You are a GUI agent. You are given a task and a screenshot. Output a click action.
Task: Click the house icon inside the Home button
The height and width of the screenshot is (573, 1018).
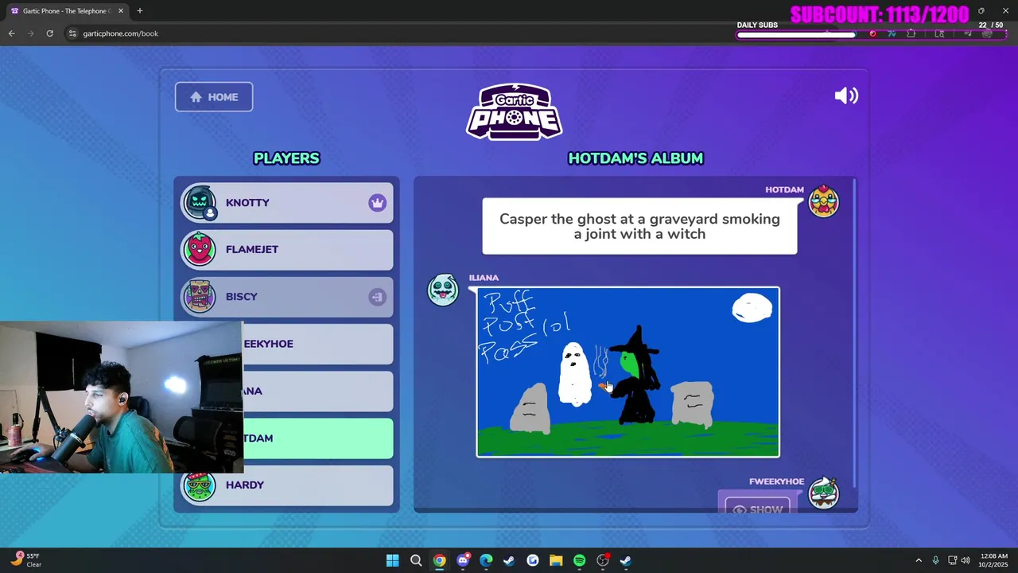point(196,97)
